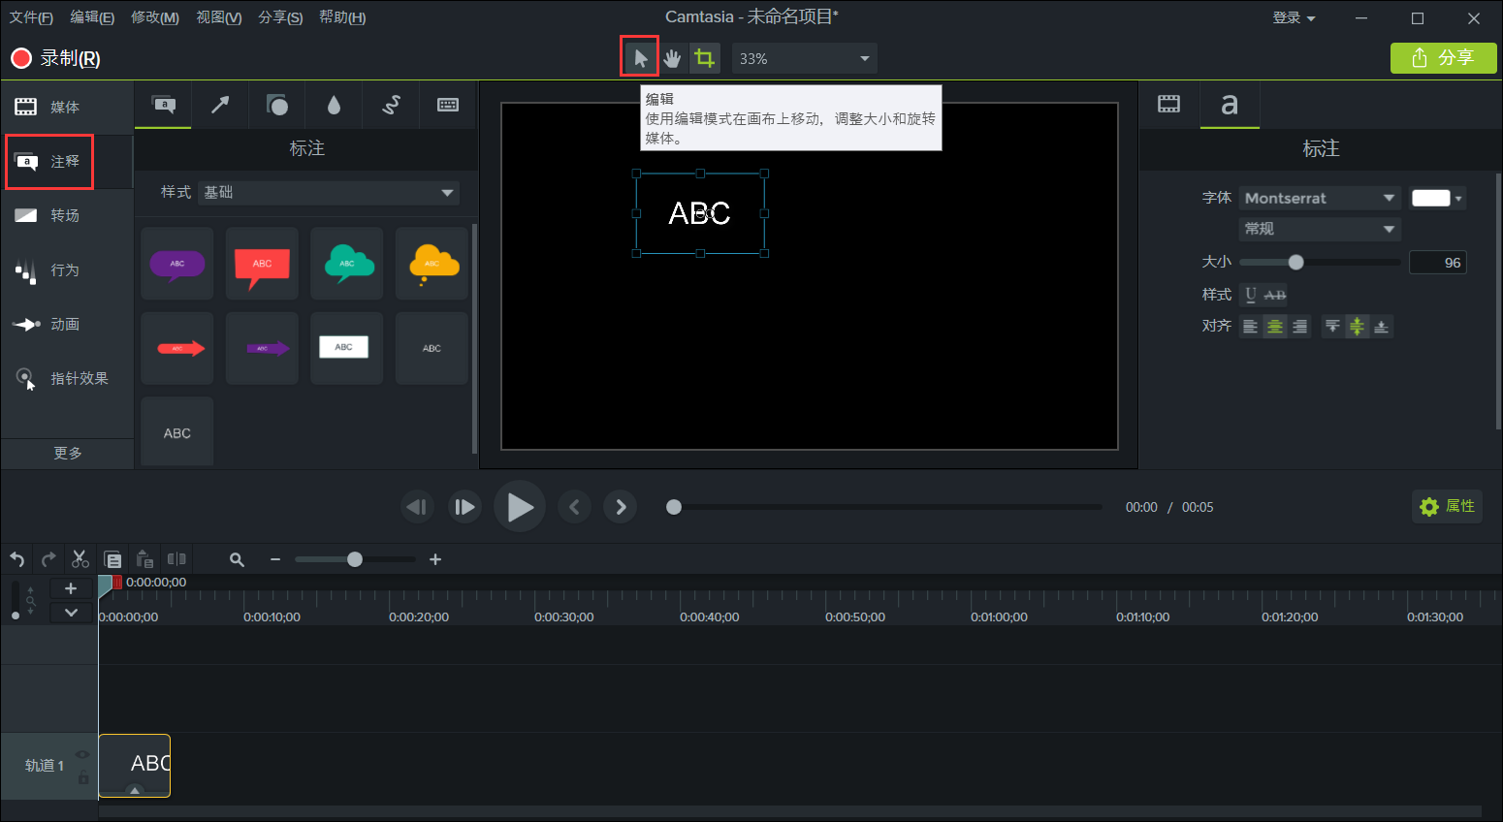Undo the last action
This screenshot has width=1503, height=822.
[16, 559]
